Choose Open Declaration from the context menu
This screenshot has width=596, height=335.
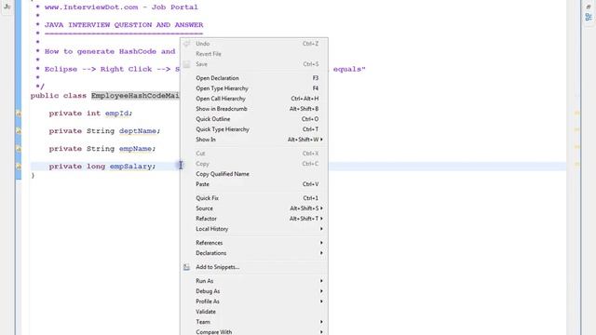pyautogui.click(x=253, y=78)
